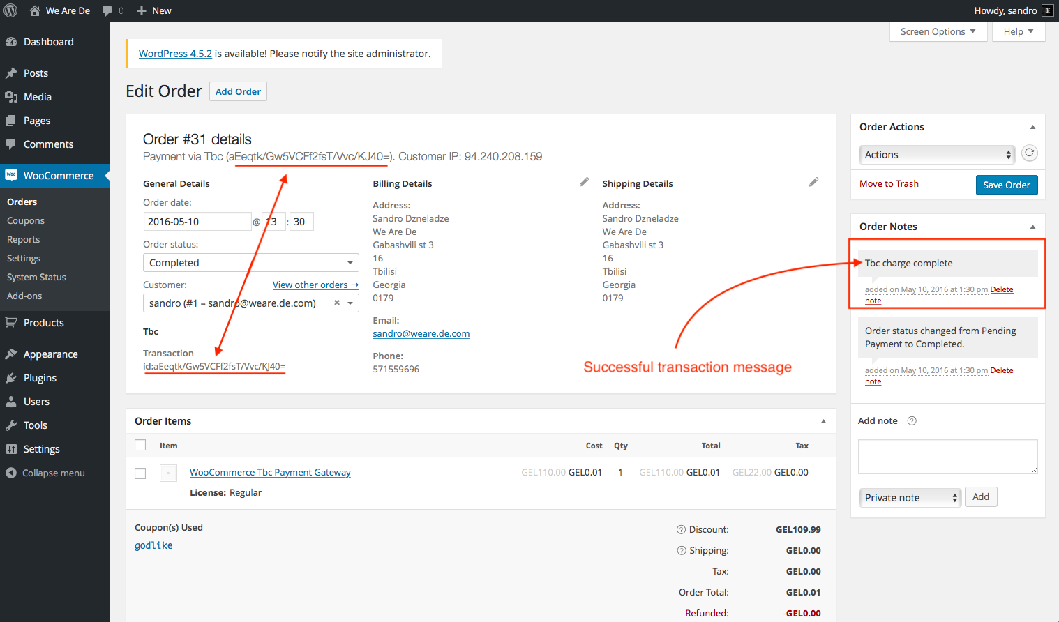Open the Appearance menu
1059x622 pixels.
[50, 354]
